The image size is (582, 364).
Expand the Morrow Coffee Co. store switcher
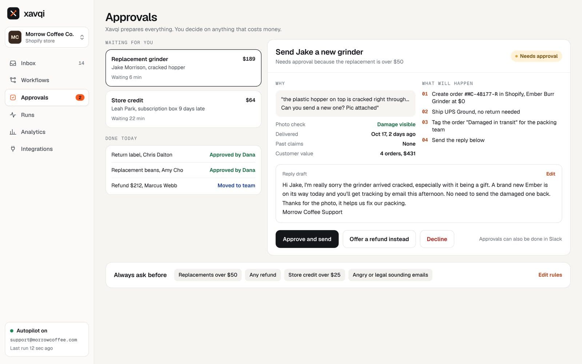coord(47,37)
